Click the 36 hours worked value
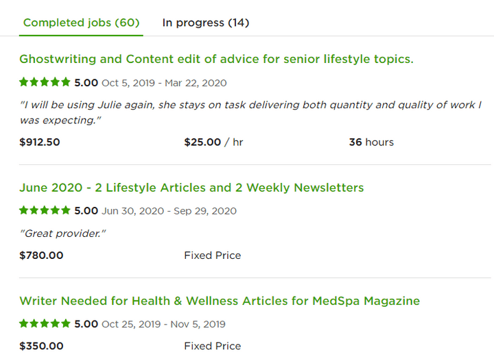This screenshot has height=363, width=494. 371,142
